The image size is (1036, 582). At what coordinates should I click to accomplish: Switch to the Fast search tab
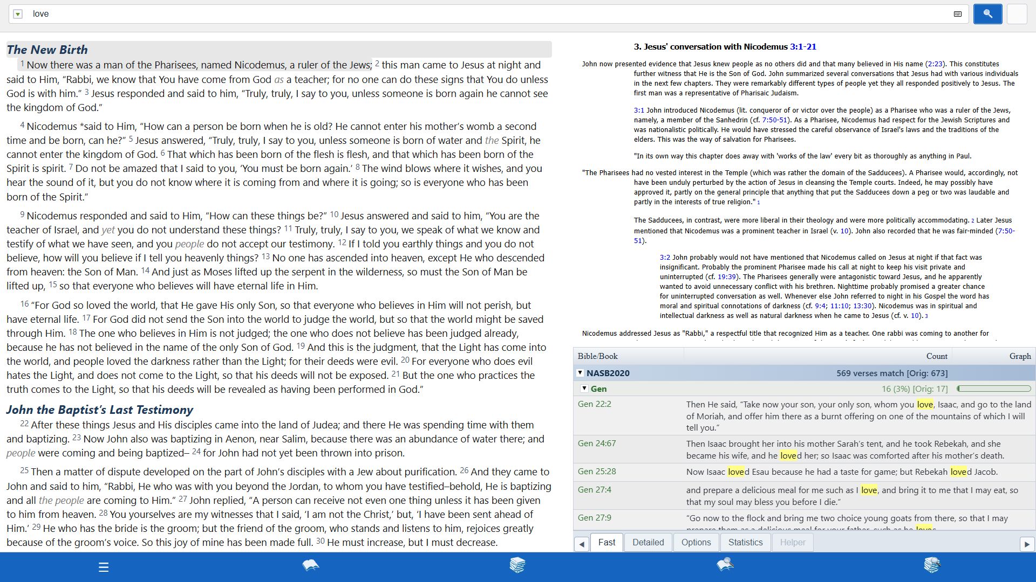coord(606,543)
